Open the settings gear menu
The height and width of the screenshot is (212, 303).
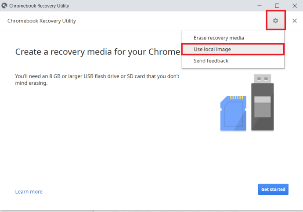coord(276,21)
